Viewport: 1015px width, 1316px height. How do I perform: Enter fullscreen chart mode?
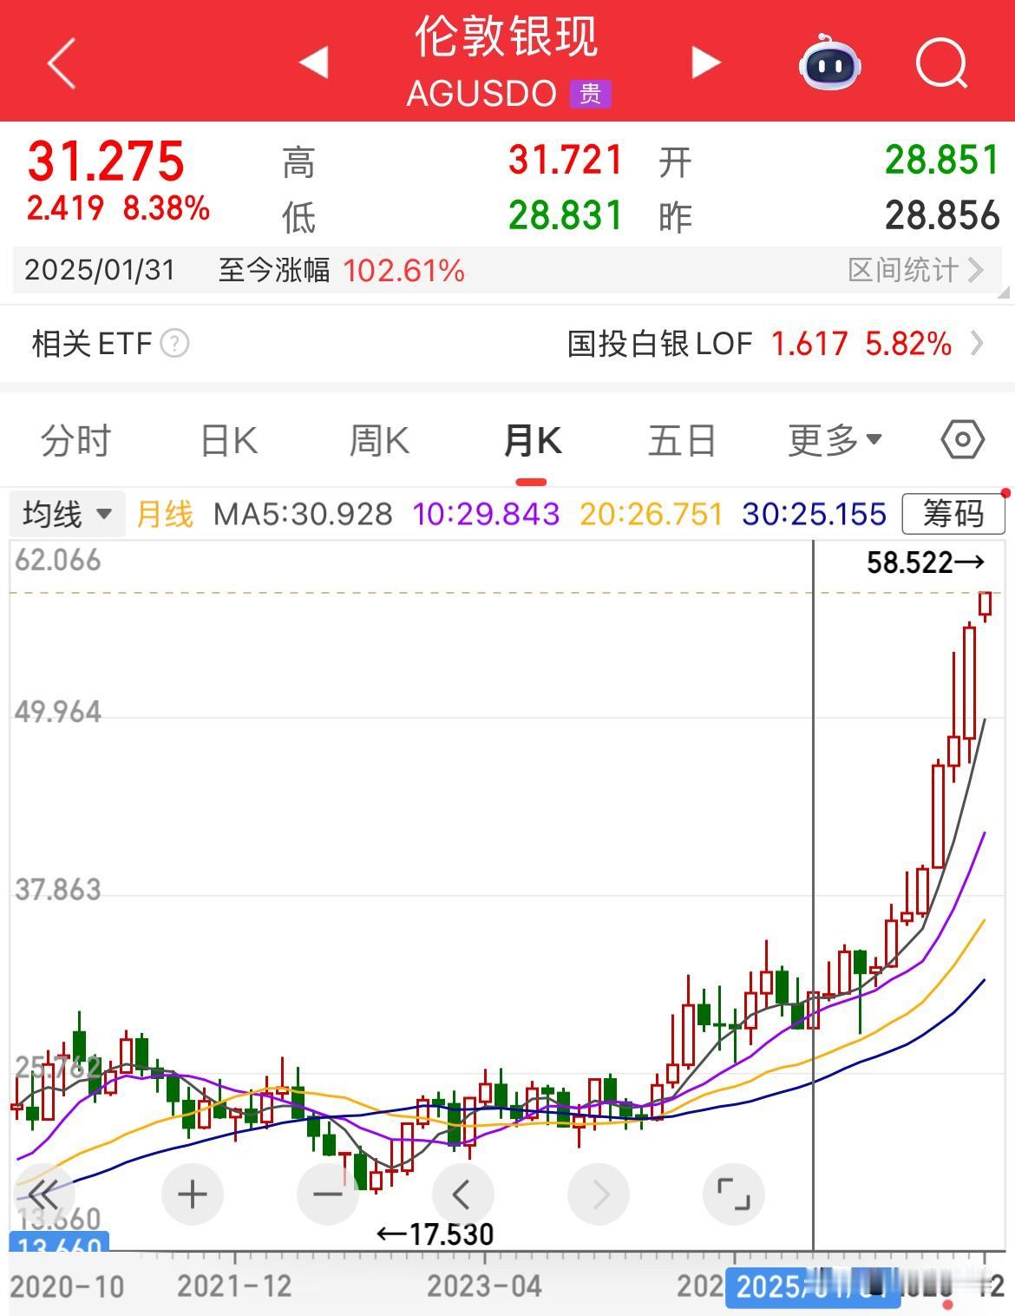tap(733, 1194)
